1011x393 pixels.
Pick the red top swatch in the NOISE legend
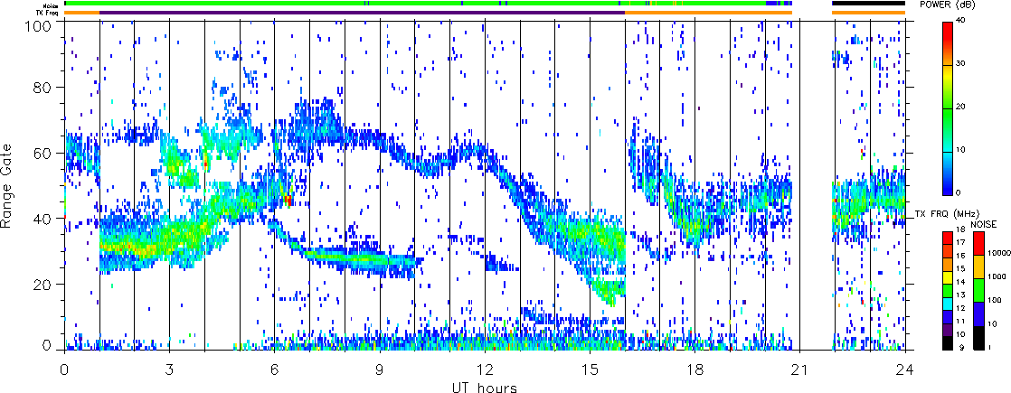point(978,244)
